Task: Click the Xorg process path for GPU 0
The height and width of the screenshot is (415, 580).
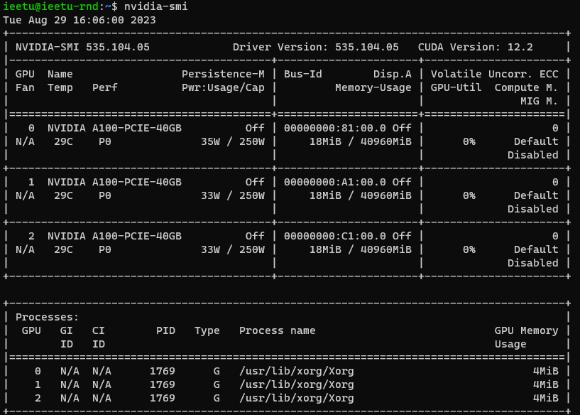Action: click(x=296, y=371)
